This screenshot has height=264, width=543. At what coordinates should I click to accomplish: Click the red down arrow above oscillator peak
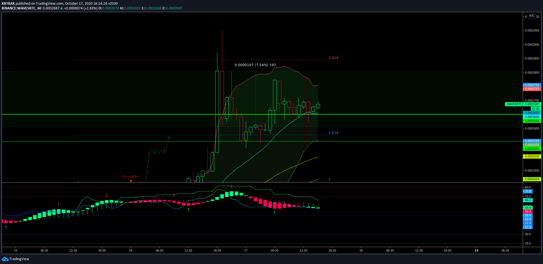[x=232, y=186]
